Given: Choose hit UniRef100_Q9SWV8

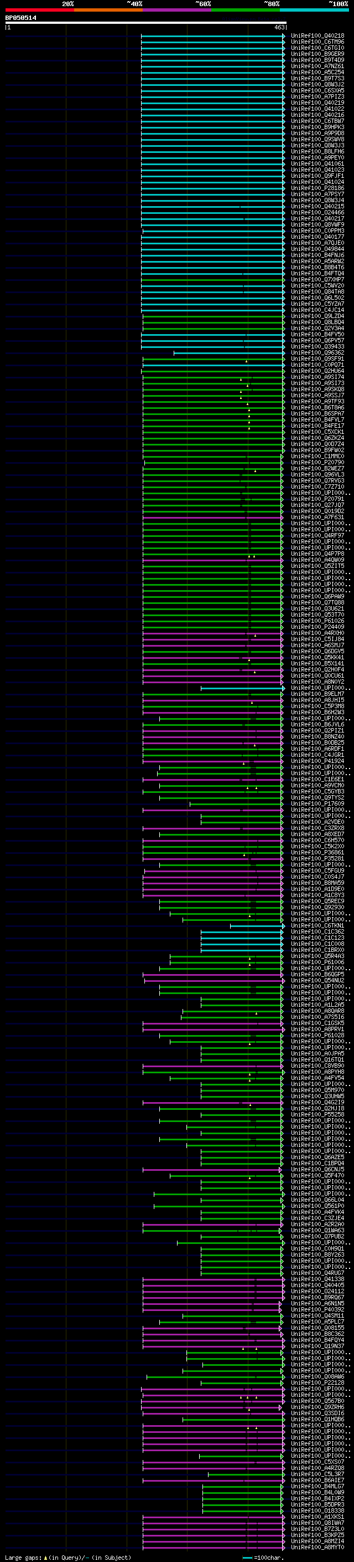Looking at the screenshot, I should (317, 139).
